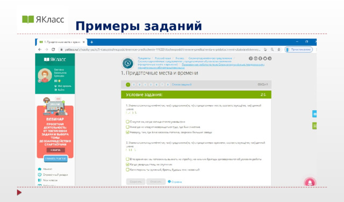Click the timer value on the task bar

[263, 84]
